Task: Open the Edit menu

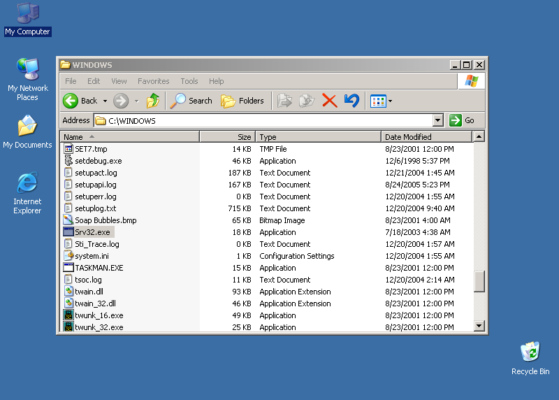Action: tap(94, 81)
